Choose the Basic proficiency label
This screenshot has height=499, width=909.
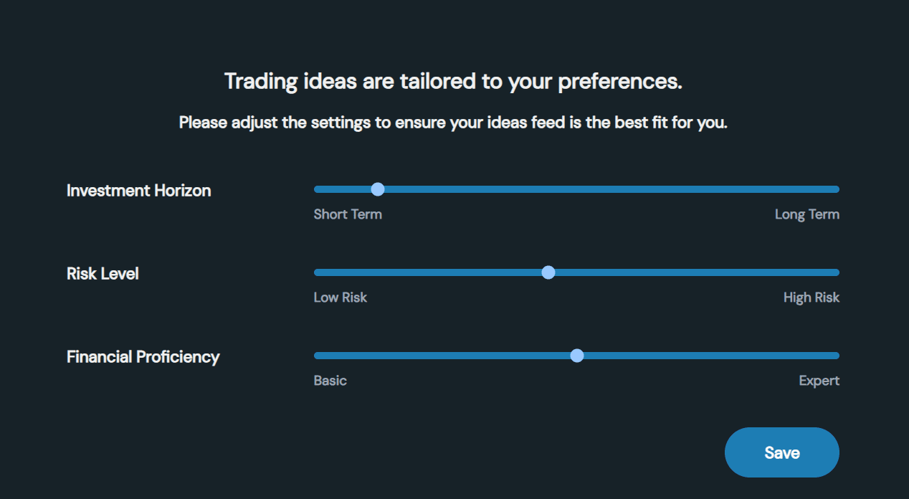tap(330, 381)
